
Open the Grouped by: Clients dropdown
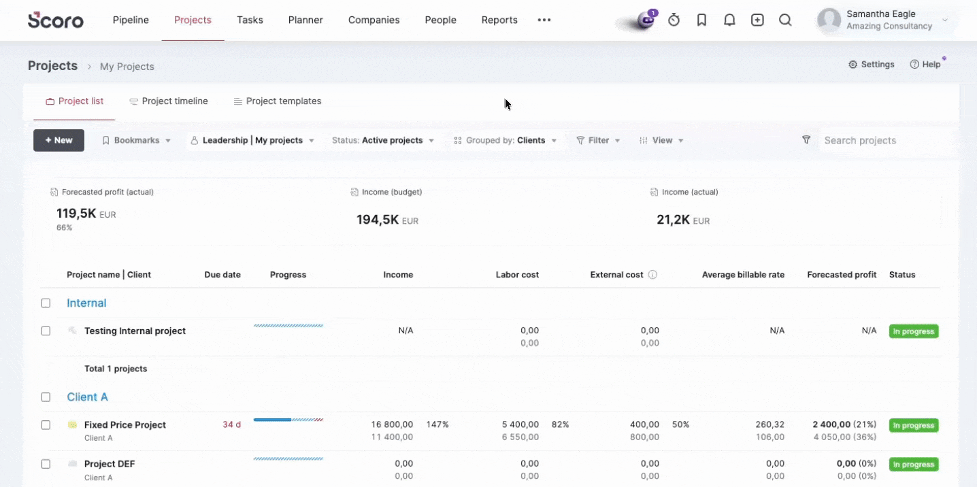(506, 140)
